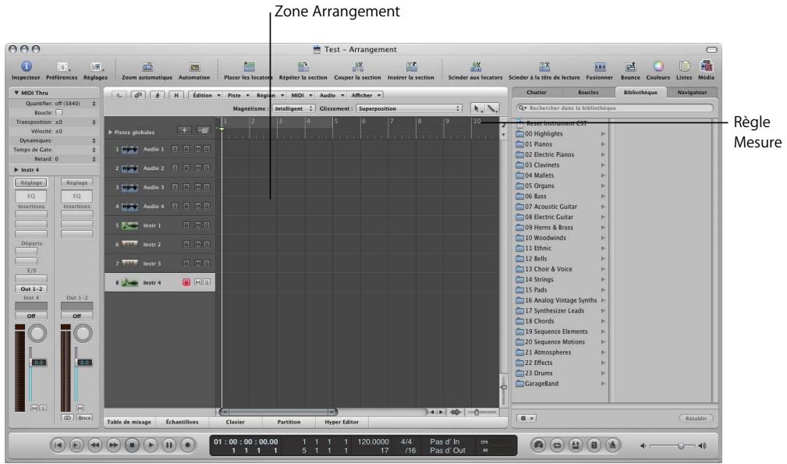Toggle input monitoring on Audio 4
The height and width of the screenshot is (464, 787).
click(x=175, y=206)
